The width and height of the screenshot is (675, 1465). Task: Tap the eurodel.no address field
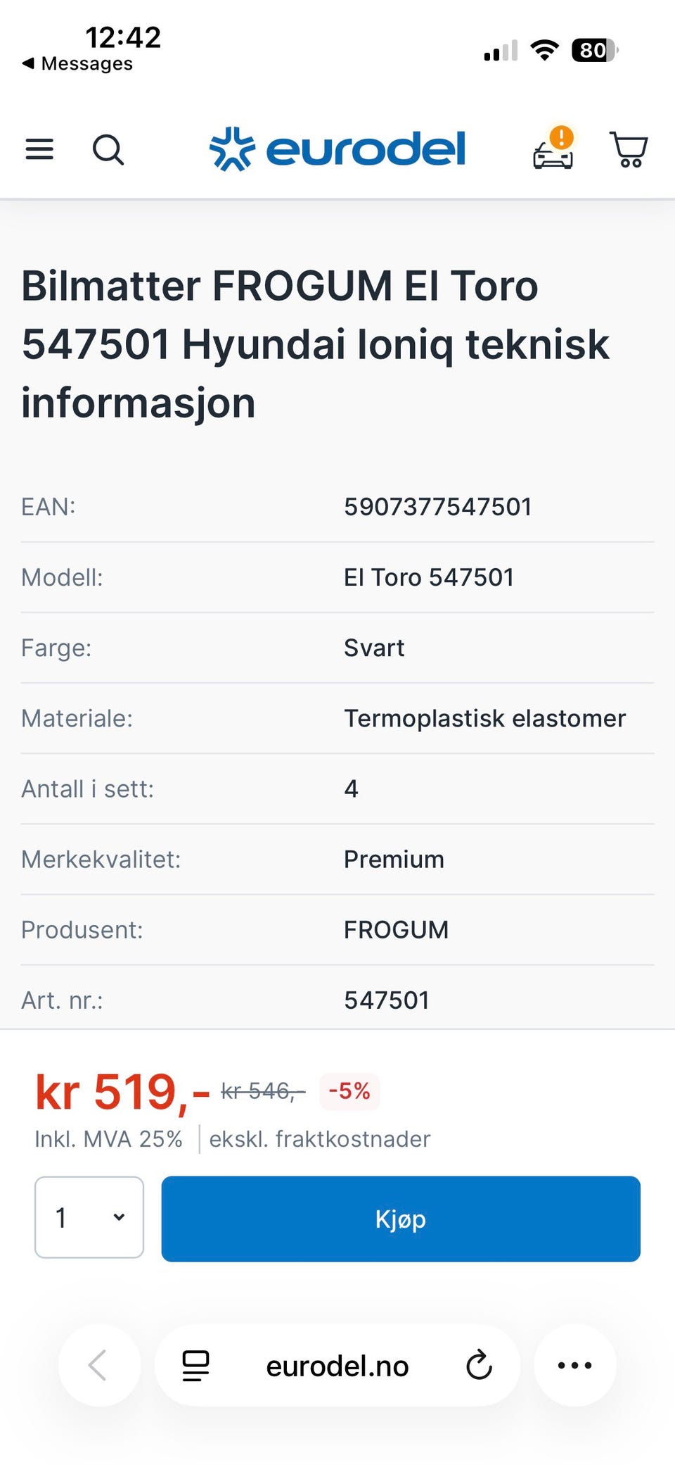[337, 1366]
